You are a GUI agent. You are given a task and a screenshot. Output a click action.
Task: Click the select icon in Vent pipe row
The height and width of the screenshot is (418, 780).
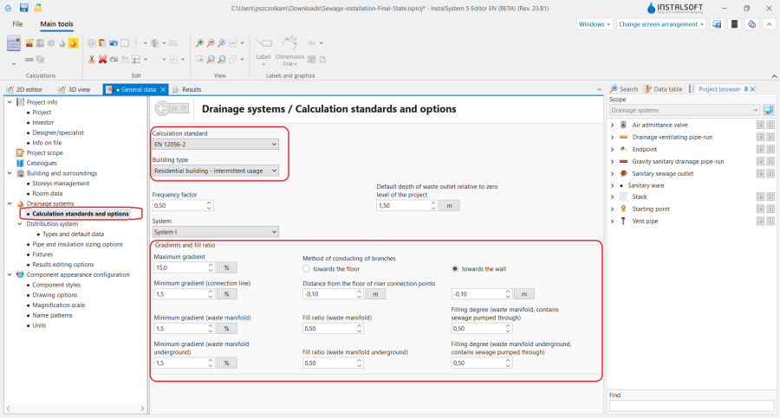(760, 222)
